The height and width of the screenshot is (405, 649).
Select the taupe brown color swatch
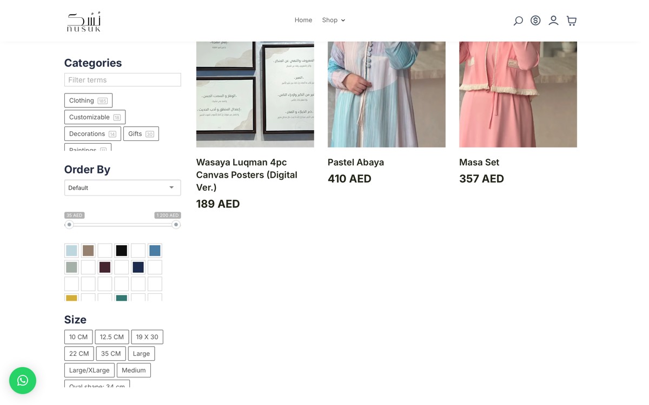88,251
